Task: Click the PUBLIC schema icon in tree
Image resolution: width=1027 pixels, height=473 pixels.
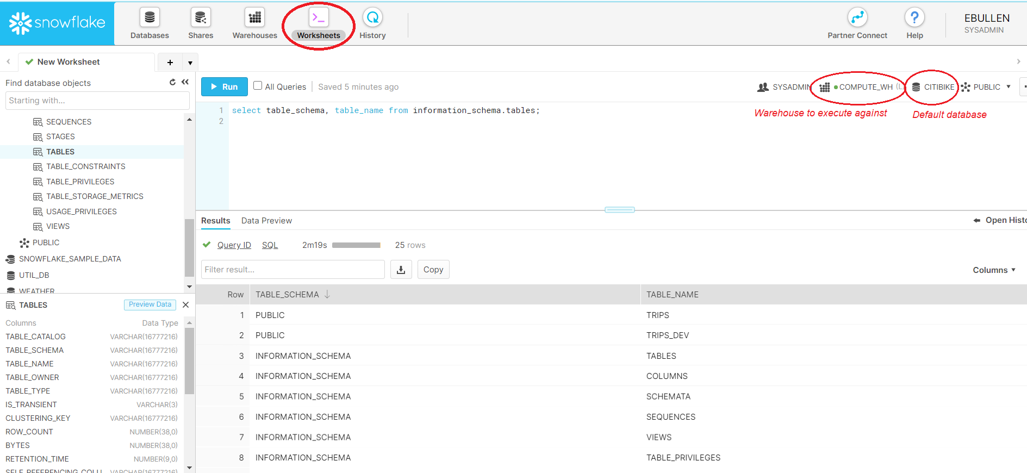Action: (x=24, y=243)
